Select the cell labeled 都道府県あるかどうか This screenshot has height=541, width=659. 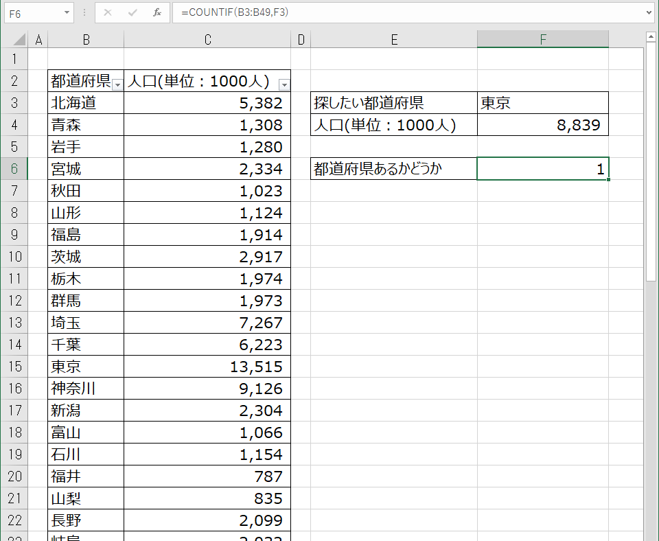(x=394, y=168)
